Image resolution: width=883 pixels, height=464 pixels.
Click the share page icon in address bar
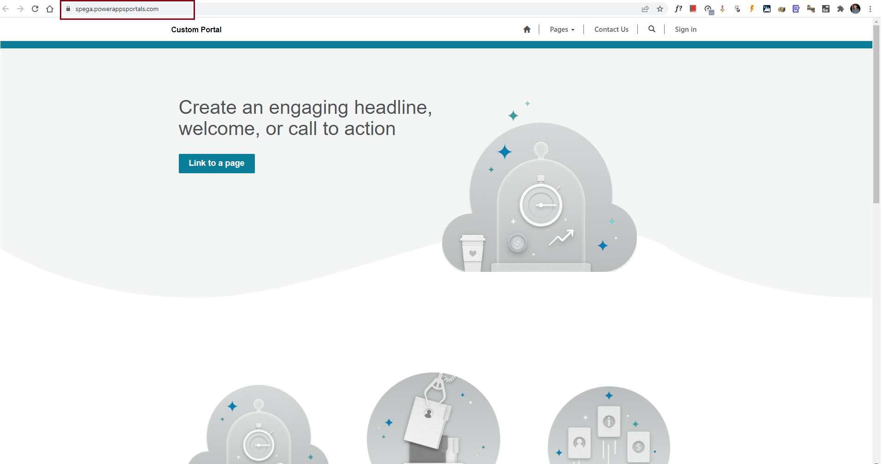click(645, 9)
